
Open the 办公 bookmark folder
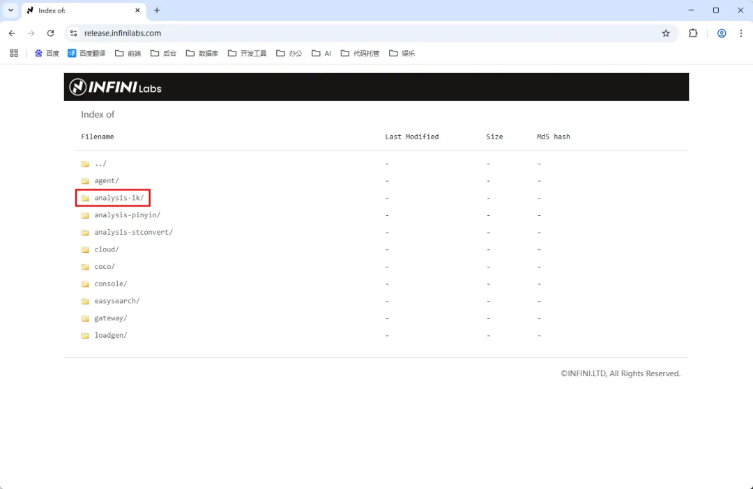click(x=289, y=53)
